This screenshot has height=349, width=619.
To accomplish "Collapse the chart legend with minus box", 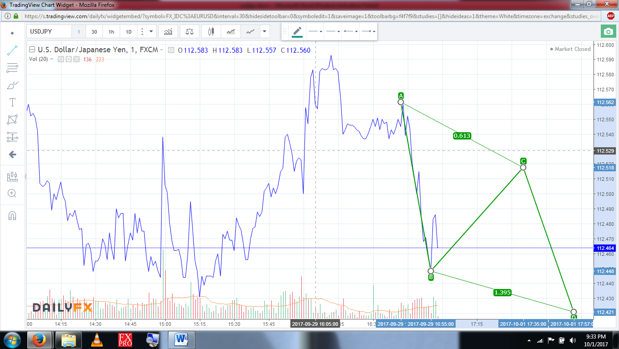I will 31,50.
